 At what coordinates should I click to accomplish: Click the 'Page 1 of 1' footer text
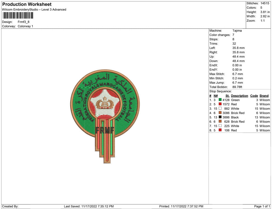click(262, 206)
